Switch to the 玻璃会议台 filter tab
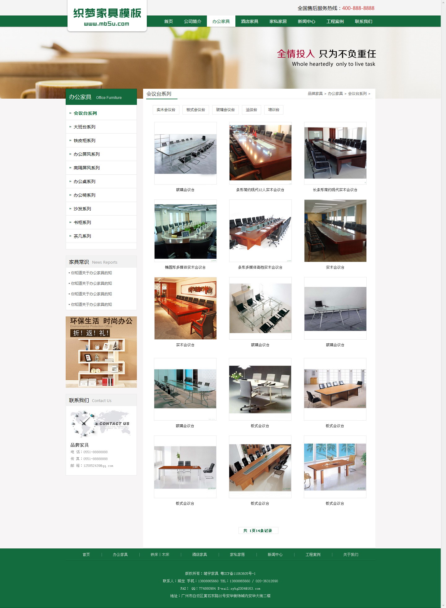 (x=225, y=110)
